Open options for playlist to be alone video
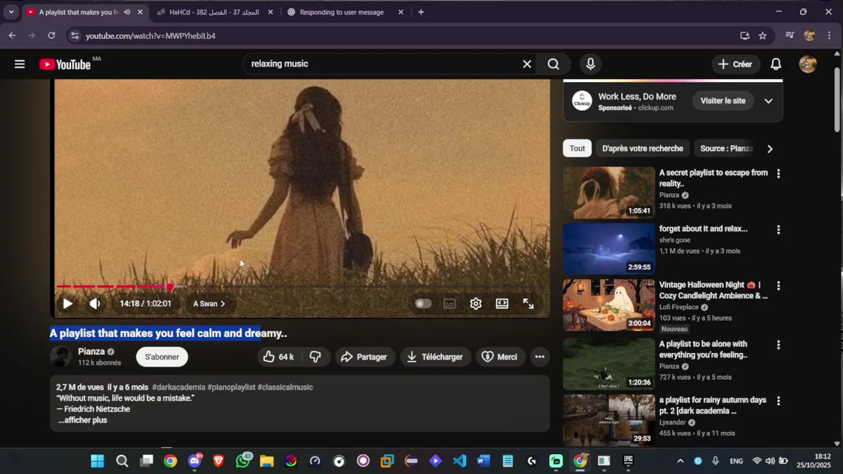Image resolution: width=843 pixels, height=474 pixels. coord(778,345)
